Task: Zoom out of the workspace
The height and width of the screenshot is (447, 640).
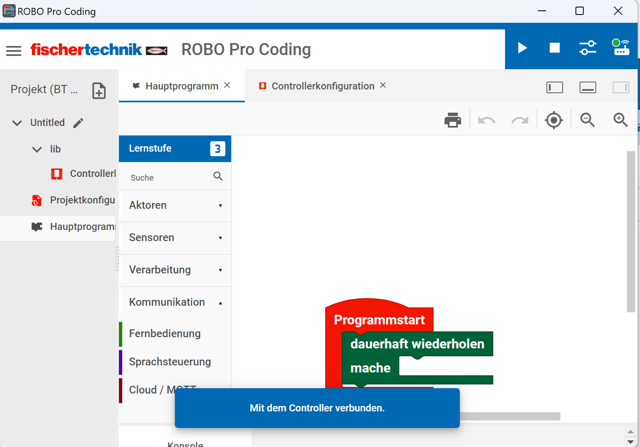Action: point(587,120)
